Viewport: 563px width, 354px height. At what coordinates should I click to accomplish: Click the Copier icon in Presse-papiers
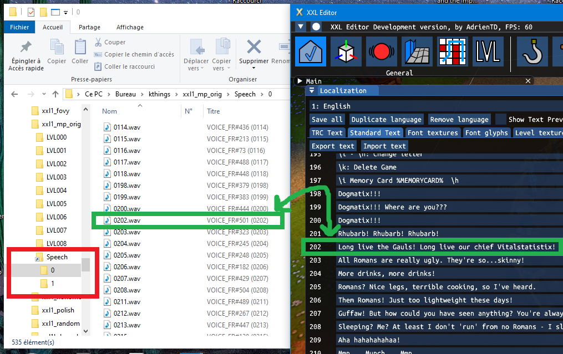(57, 47)
